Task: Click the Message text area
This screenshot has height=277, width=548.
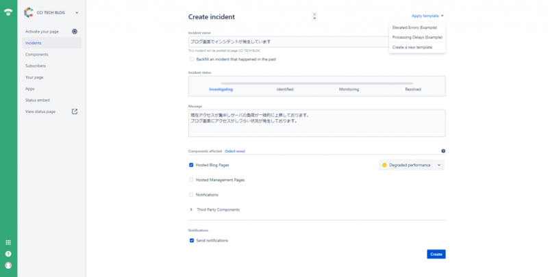Action: point(316,123)
